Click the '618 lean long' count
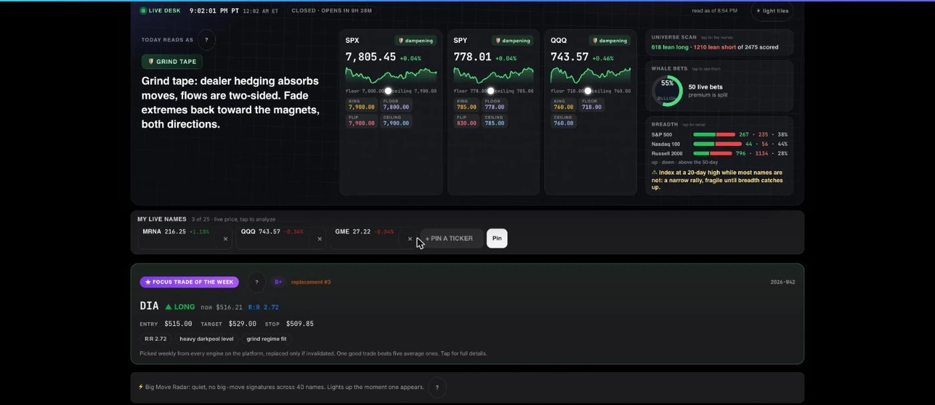935x405 pixels. [x=671, y=47]
